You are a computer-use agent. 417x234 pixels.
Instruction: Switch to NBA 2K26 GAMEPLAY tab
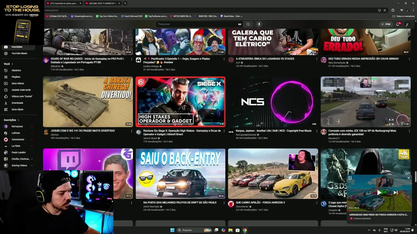102,3
